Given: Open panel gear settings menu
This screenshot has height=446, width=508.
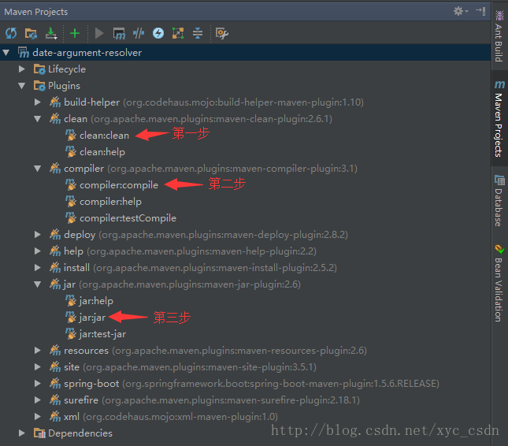Looking at the screenshot, I should (461, 11).
